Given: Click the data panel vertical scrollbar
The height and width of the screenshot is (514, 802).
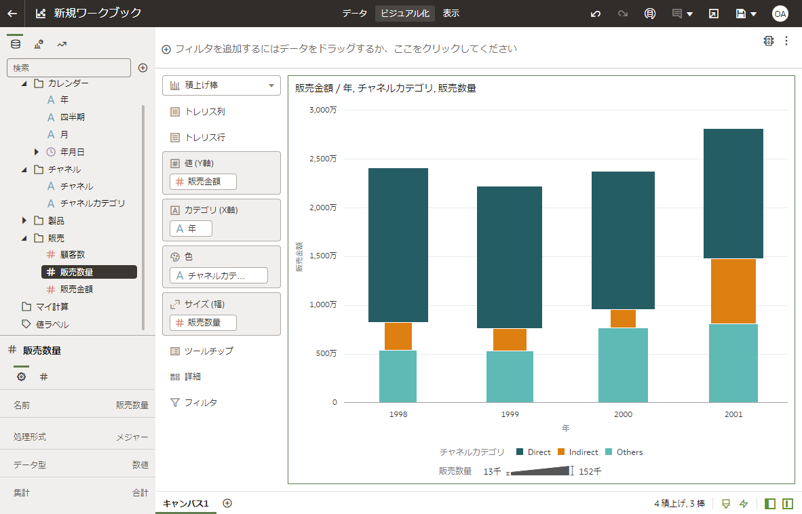Looking at the screenshot, I should 143,217.
